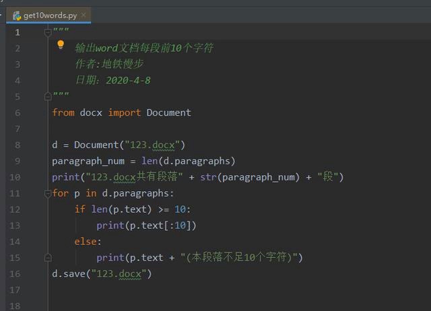Close the get10words.py tab
Viewport: 431px width, 311px height.
(84, 15)
